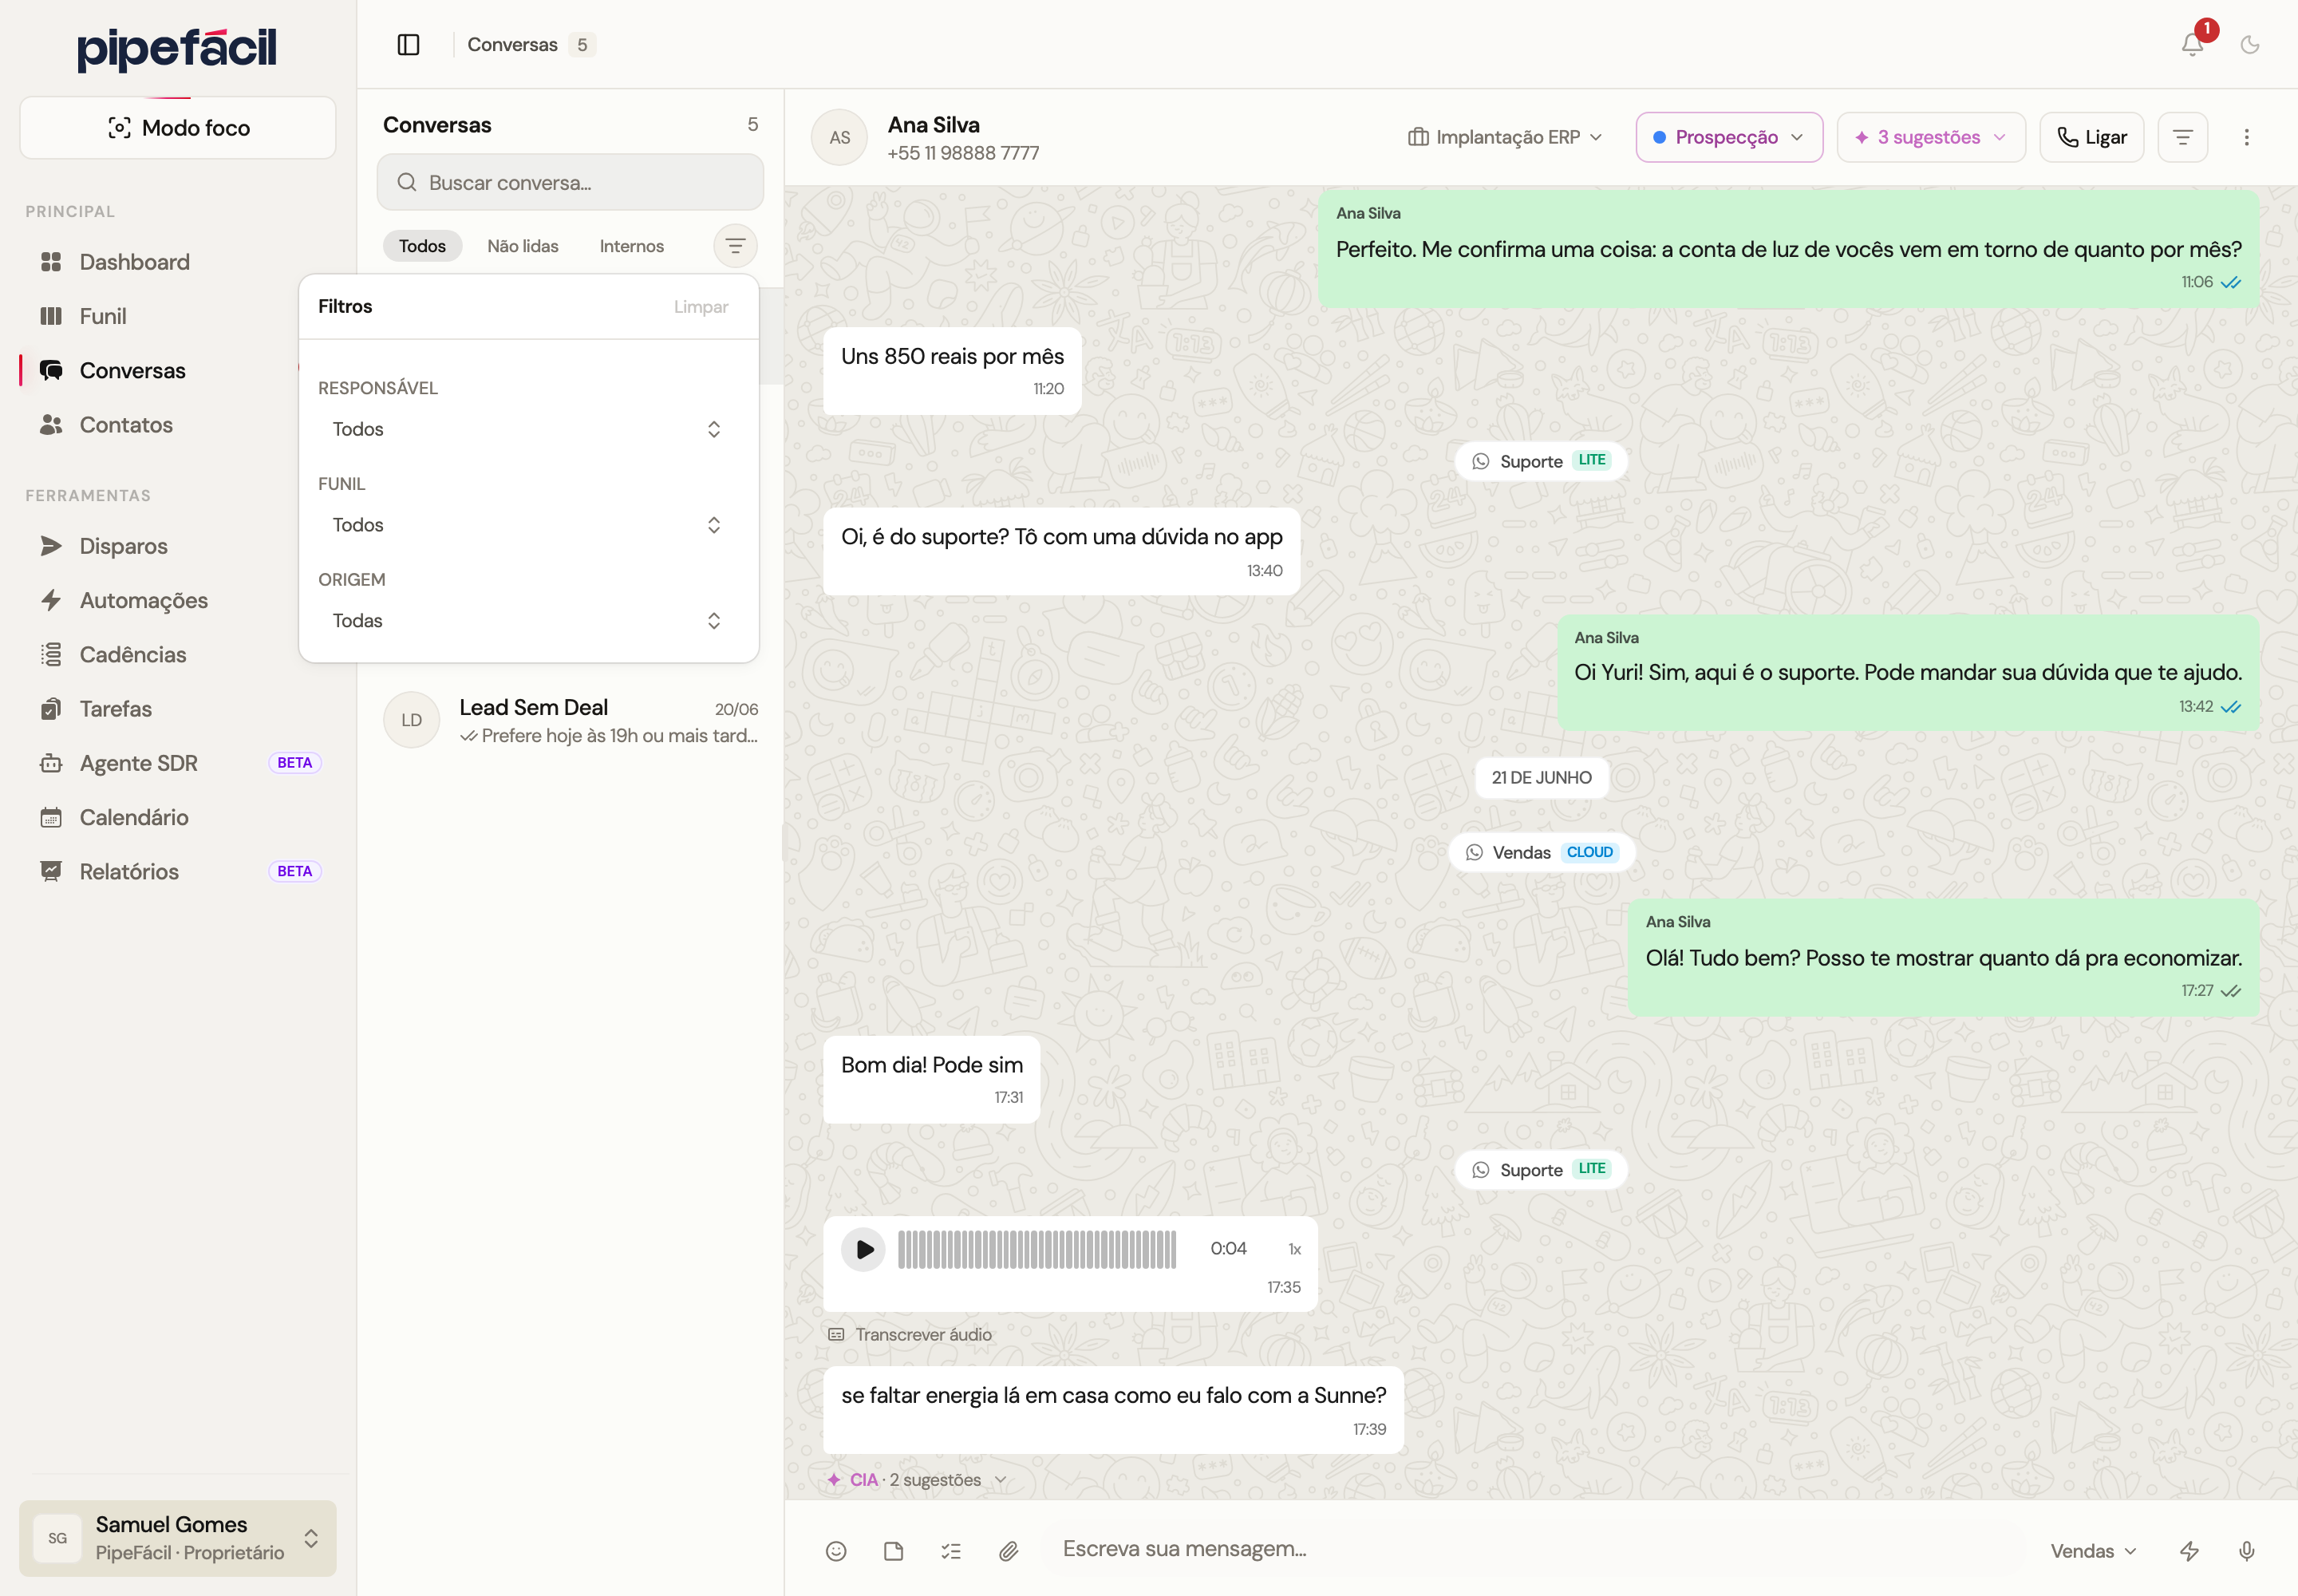The height and width of the screenshot is (1596, 2298).
Task: Open Calendário in the sidebar
Action: (x=178, y=817)
